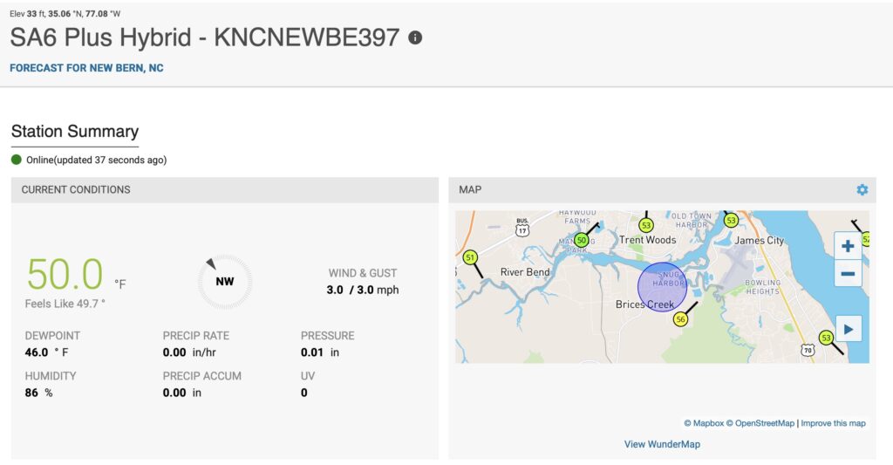Select the station marker showing 51
The image size is (893, 465).
[471, 257]
